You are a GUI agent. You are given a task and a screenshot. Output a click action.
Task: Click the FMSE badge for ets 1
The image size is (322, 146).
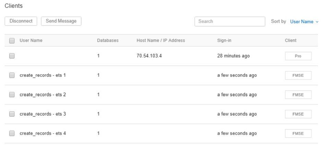pos(298,75)
